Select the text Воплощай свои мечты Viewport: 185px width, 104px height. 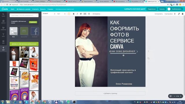123,71
